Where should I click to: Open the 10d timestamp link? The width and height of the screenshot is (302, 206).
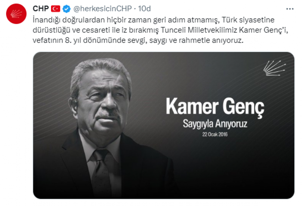(x=144, y=9)
